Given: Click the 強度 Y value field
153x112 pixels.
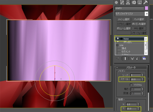Looking at the screenshot, I should [131, 109].
